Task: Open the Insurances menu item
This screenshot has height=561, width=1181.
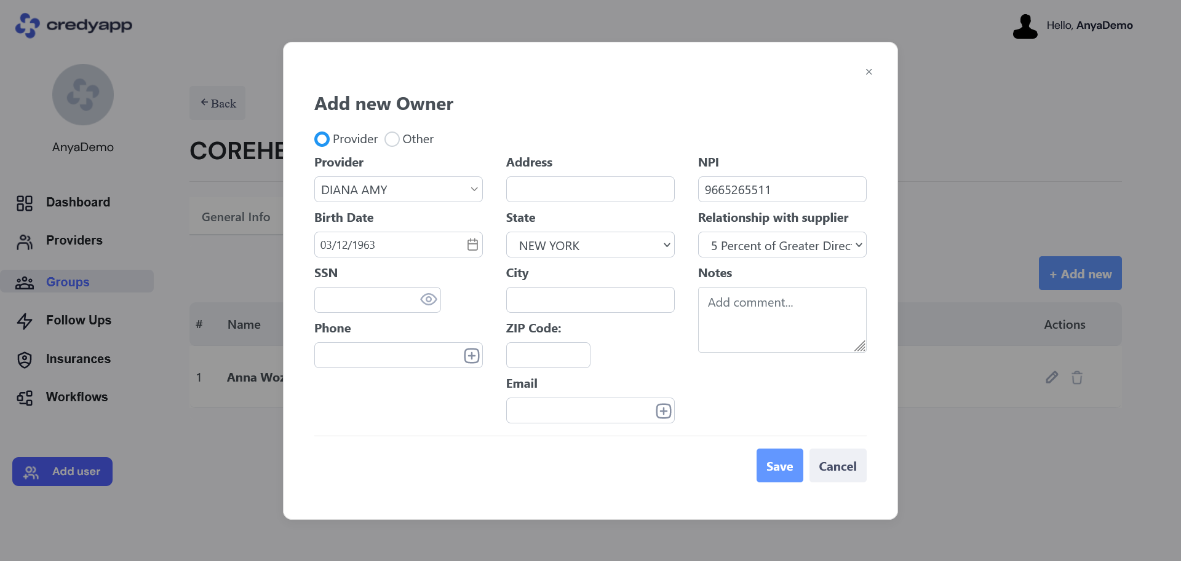Action: point(78,359)
